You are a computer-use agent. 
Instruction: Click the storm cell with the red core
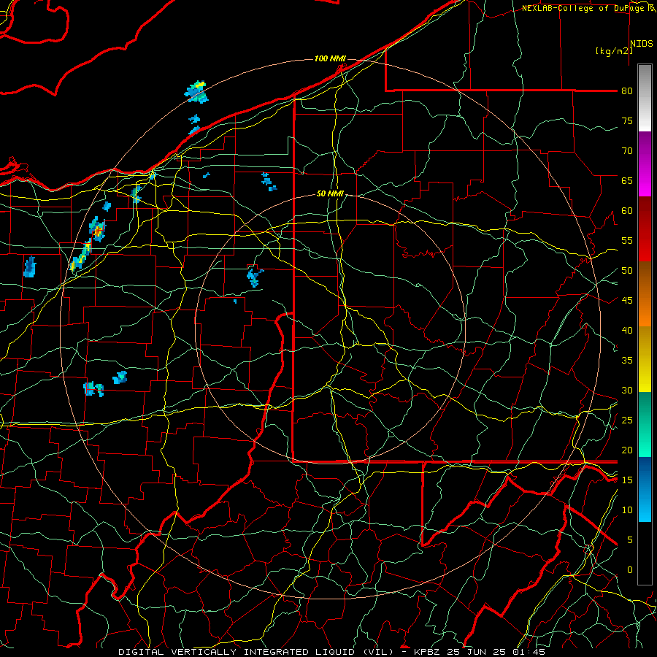click(98, 230)
